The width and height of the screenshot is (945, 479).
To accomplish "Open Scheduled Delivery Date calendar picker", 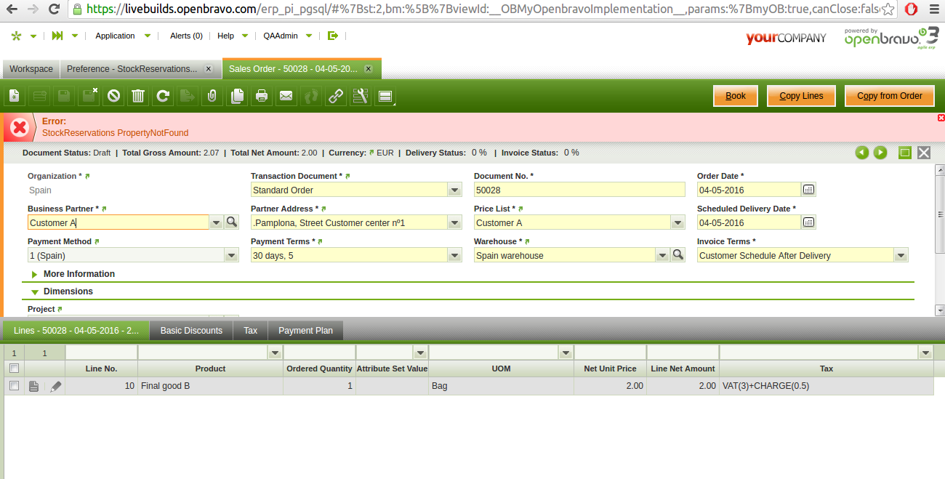I will point(808,222).
